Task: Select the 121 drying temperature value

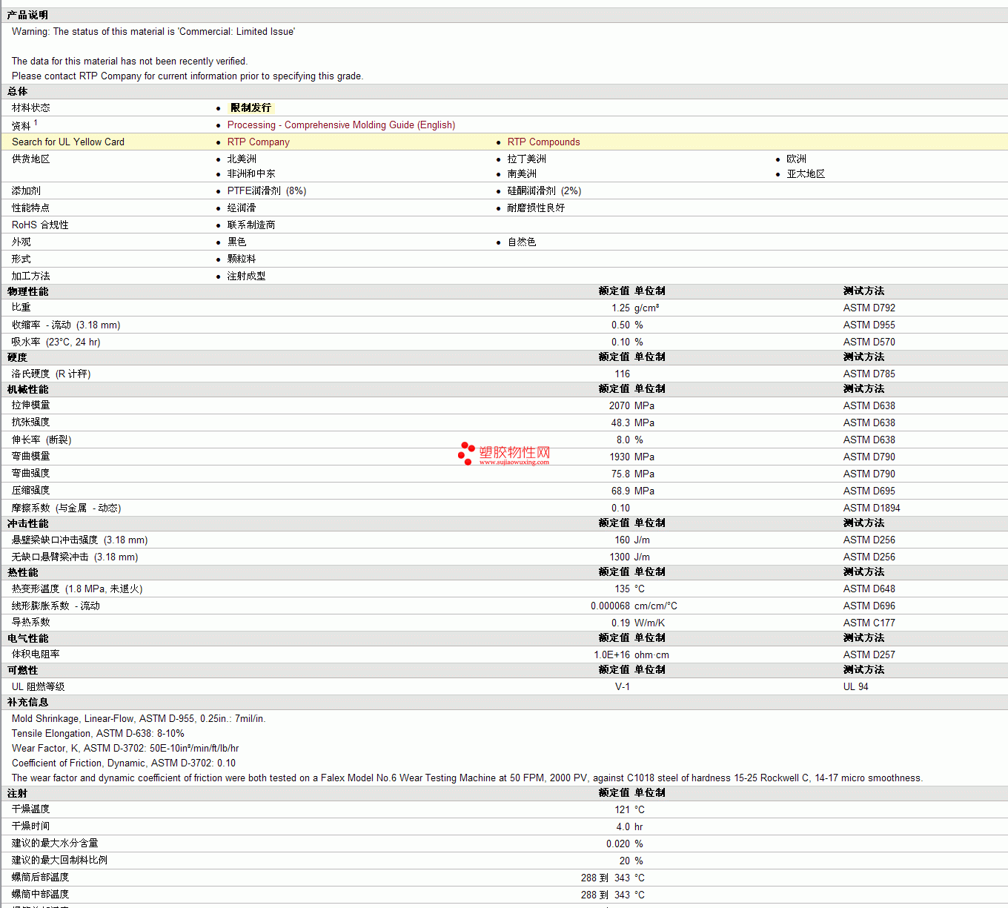Action: (x=623, y=810)
